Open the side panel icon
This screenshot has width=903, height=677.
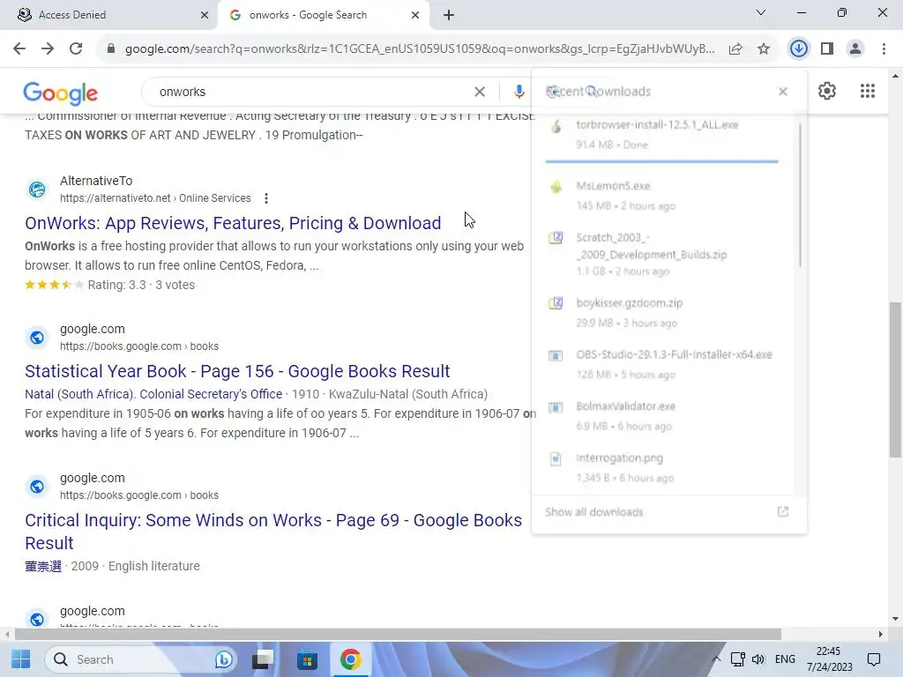pyautogui.click(x=827, y=49)
